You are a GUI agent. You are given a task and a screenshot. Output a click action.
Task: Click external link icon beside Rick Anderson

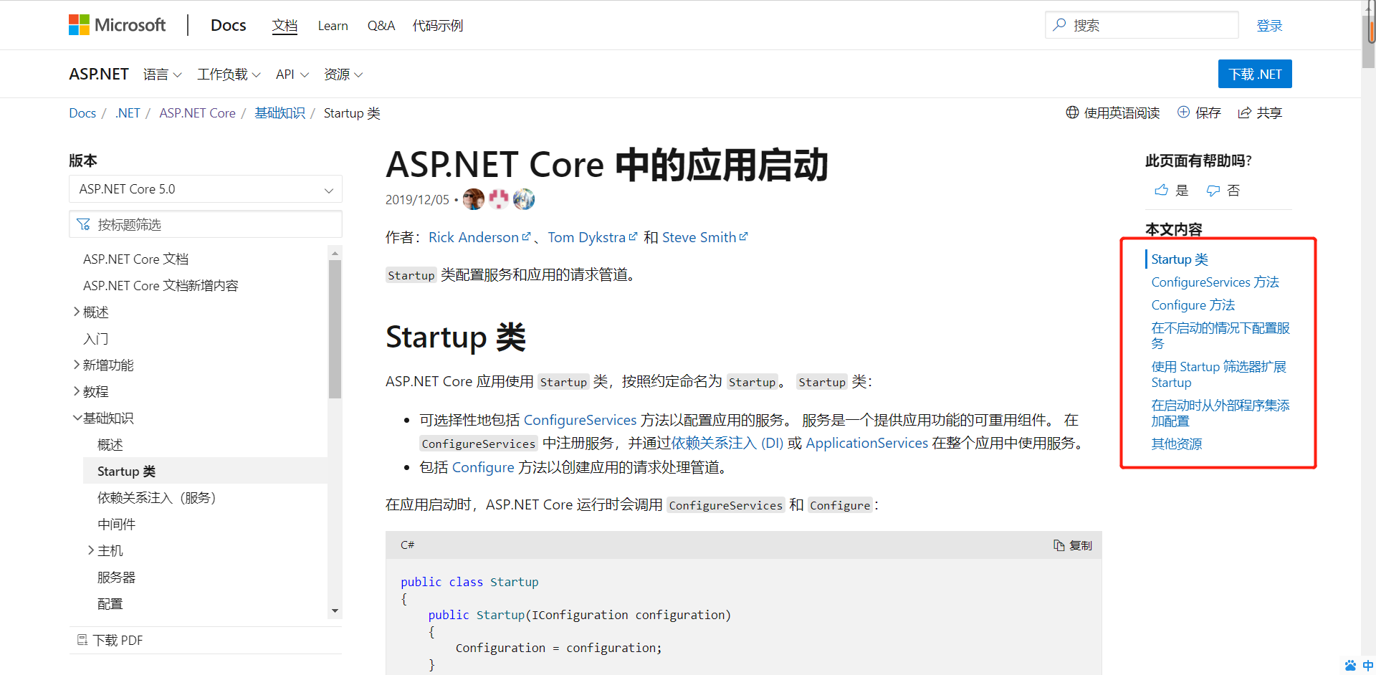(527, 236)
